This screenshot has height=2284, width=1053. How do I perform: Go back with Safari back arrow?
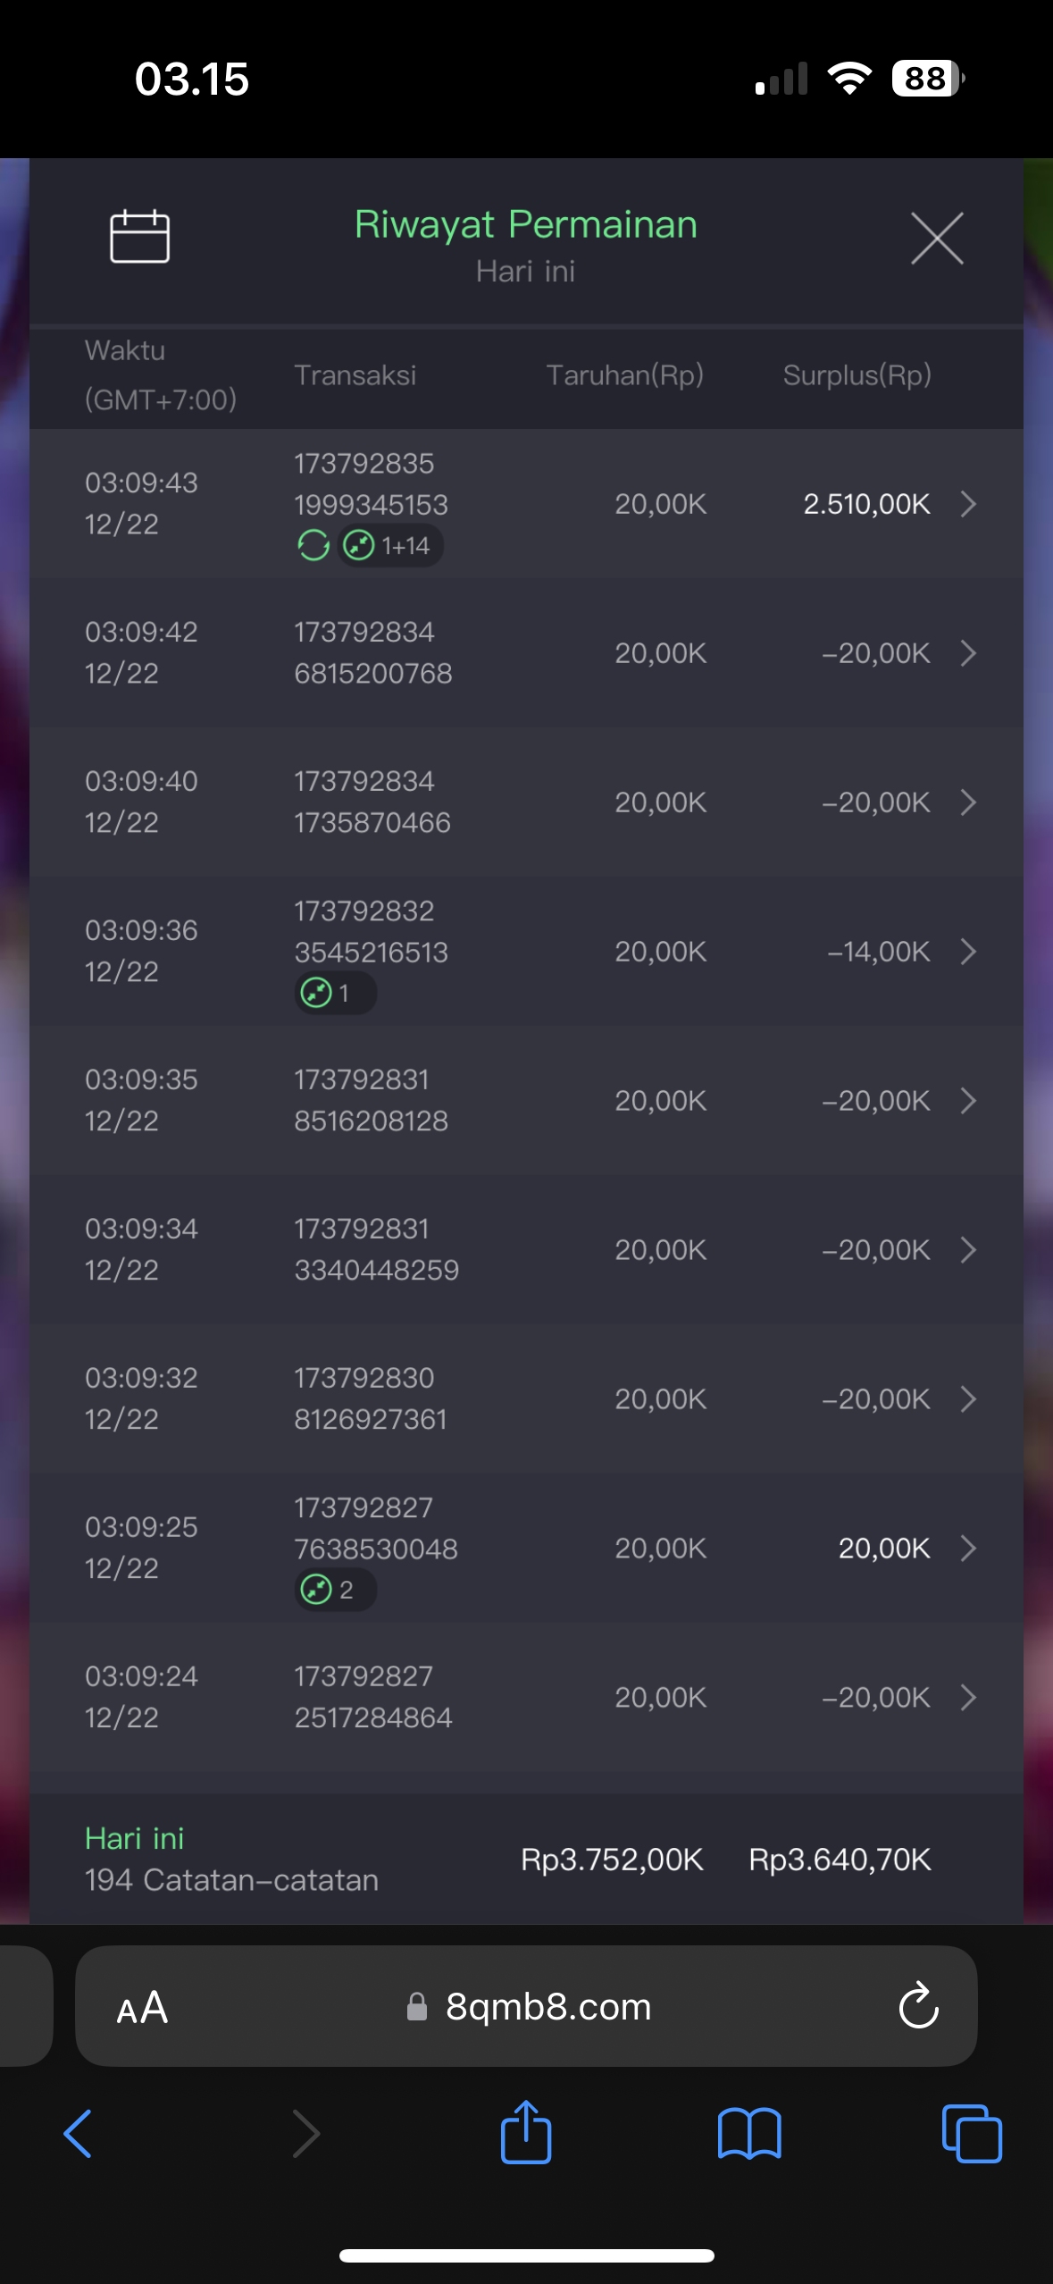(x=79, y=2133)
